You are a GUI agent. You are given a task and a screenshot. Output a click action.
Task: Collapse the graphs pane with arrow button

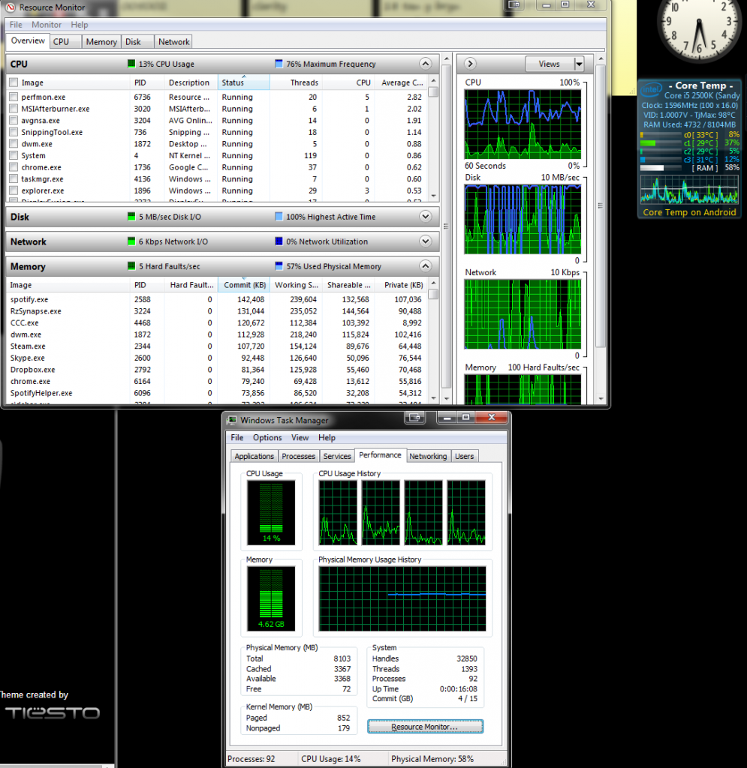[x=469, y=64]
